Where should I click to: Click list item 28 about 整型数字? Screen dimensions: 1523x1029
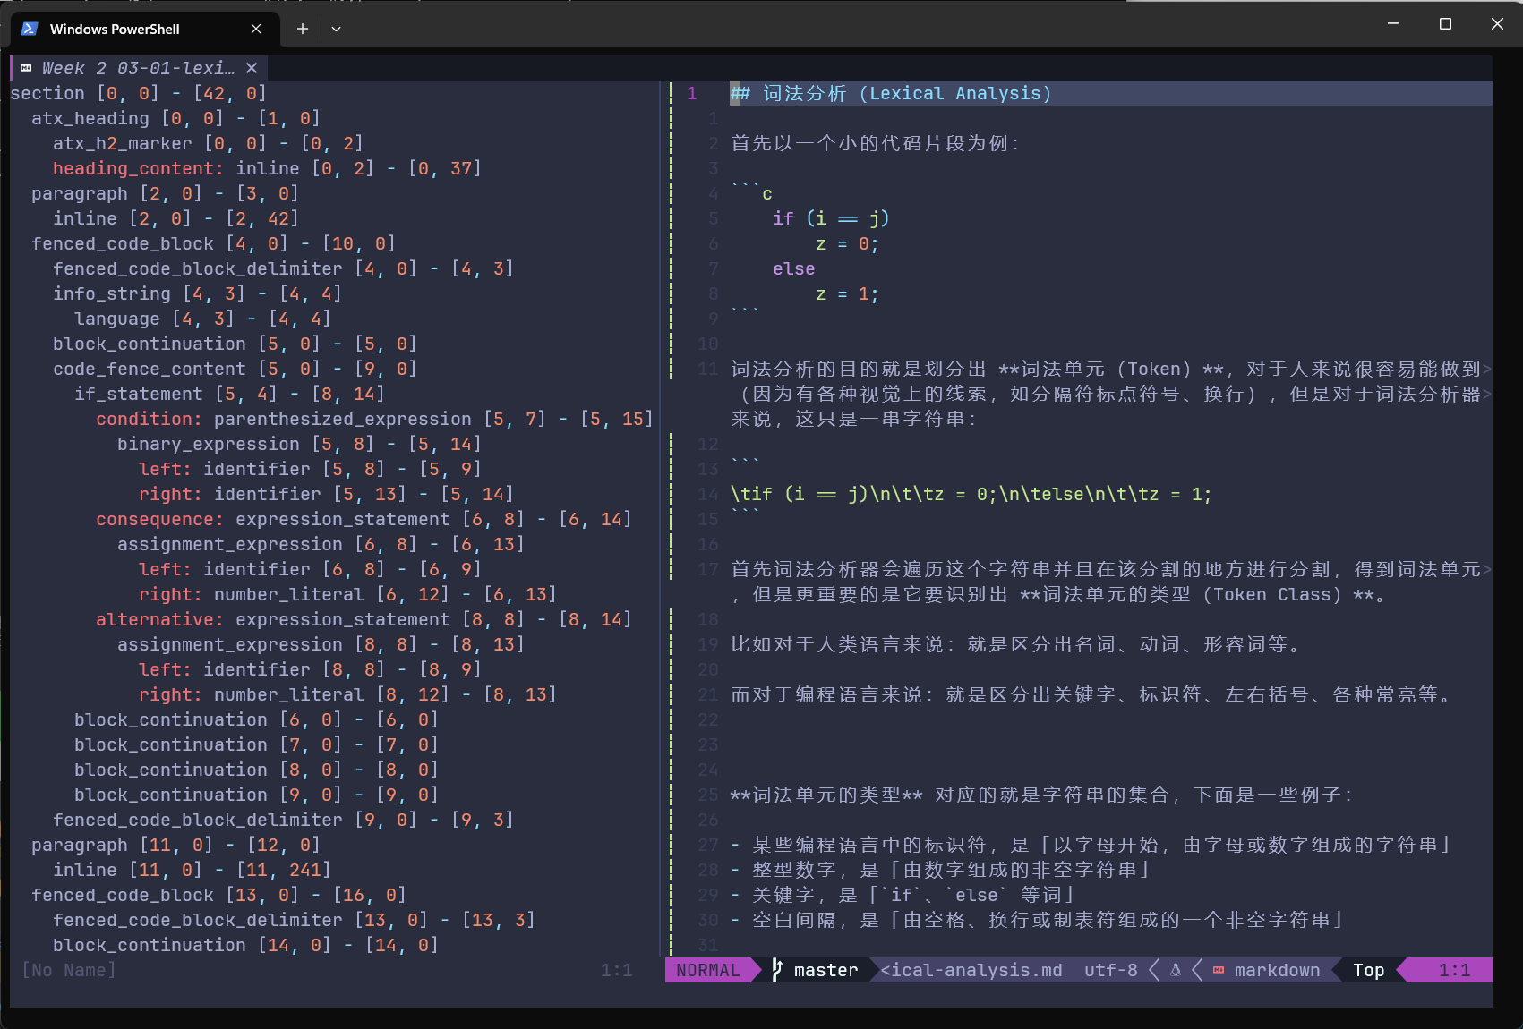point(941,870)
